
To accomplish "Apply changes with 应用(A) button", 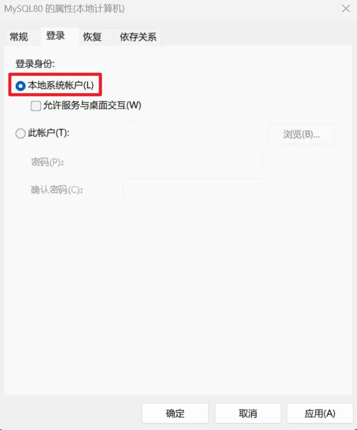I will click(x=320, y=413).
